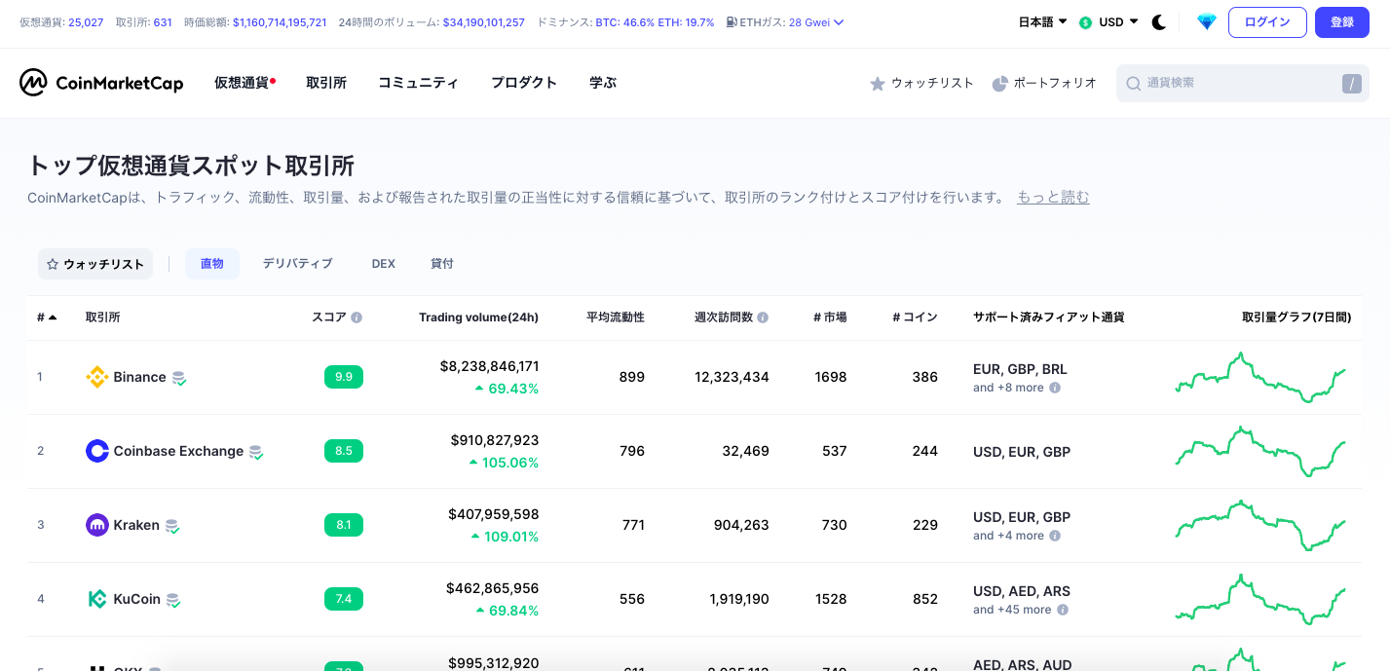
Task: Open the diamond rewards icon
Action: (1206, 21)
